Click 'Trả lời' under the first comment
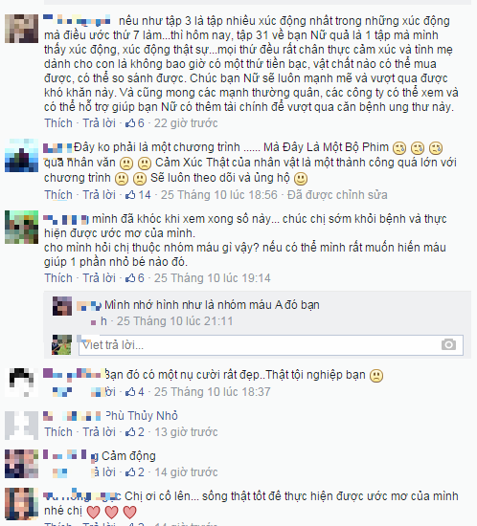The width and height of the screenshot is (477, 526). [99, 123]
